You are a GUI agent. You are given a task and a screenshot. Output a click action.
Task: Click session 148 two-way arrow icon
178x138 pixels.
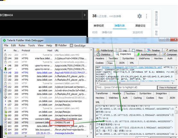(x=5, y=72)
